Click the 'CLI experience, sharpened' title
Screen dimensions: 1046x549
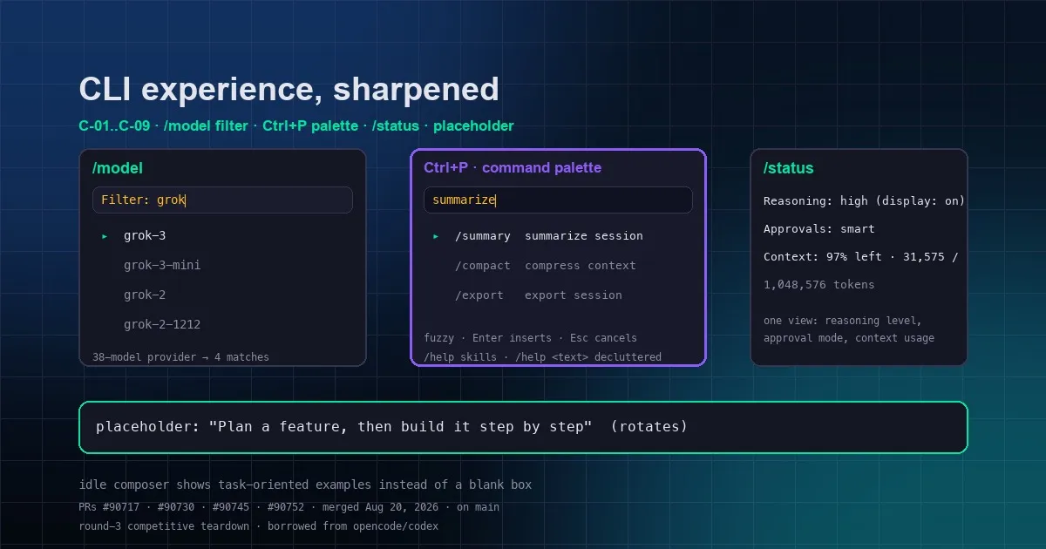click(x=289, y=90)
